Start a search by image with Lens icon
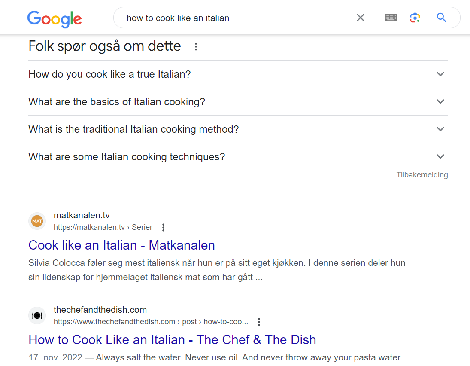Screen dimensions: 470x366 point(415,18)
